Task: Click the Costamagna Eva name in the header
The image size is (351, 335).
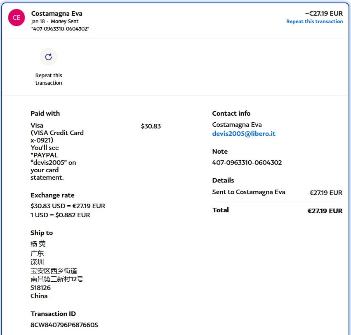Action: click(x=57, y=14)
